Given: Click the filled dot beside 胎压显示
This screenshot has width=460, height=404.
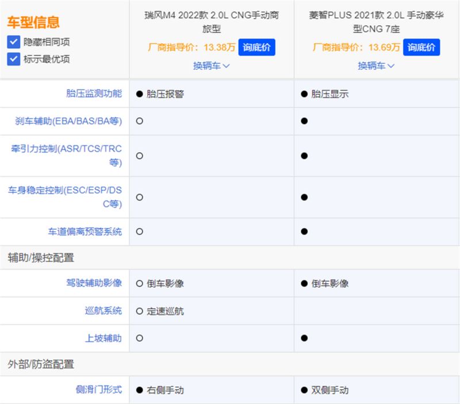Looking at the screenshot, I should tap(304, 94).
